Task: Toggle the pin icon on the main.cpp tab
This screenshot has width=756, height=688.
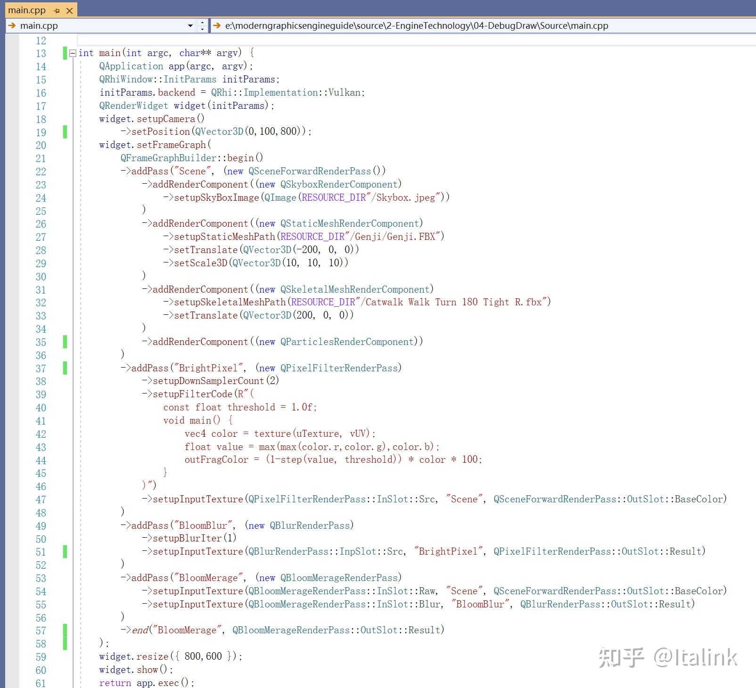Action: 56,10
